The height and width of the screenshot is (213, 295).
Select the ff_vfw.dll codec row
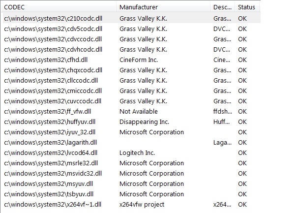48,111
